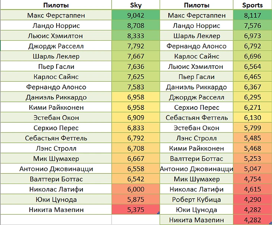
Task: Select Sports value 4,290 cell
Action: click(252, 200)
